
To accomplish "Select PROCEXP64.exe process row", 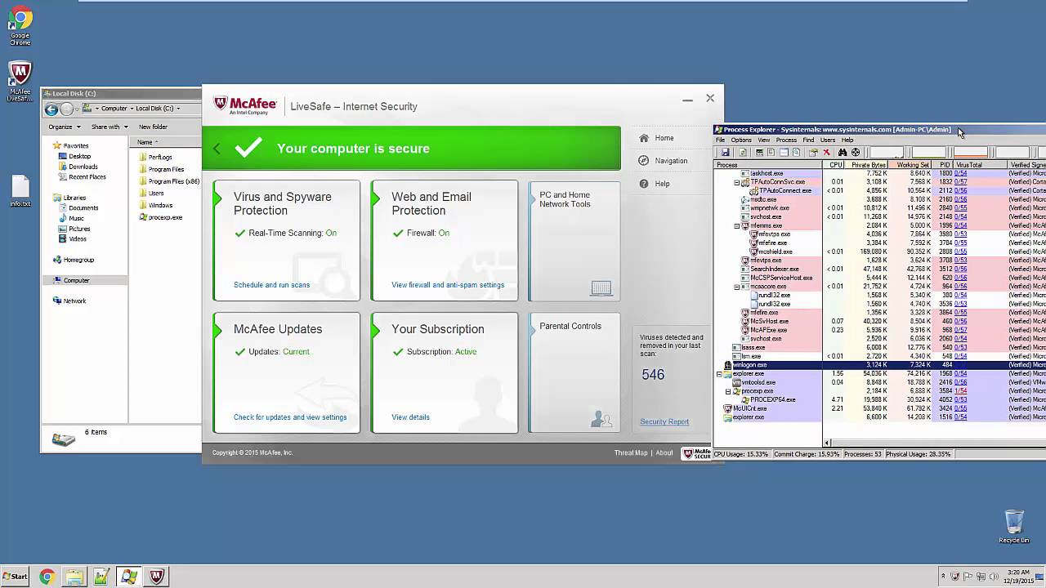I will click(879, 399).
